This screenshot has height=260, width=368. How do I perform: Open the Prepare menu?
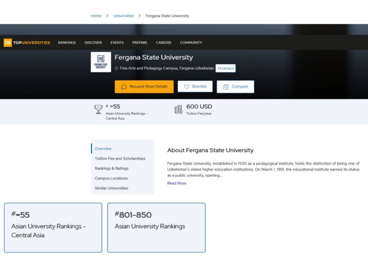(140, 42)
